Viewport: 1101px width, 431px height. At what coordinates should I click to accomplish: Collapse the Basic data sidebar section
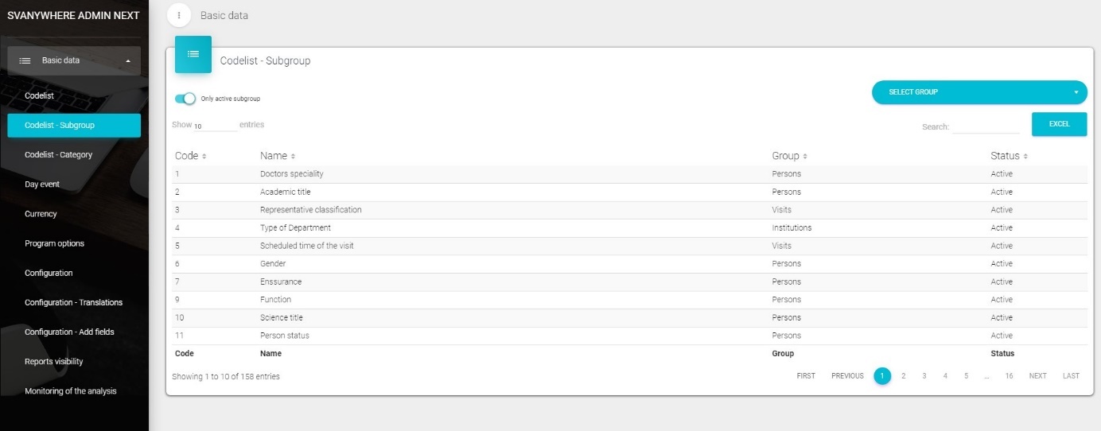pyautogui.click(x=128, y=60)
